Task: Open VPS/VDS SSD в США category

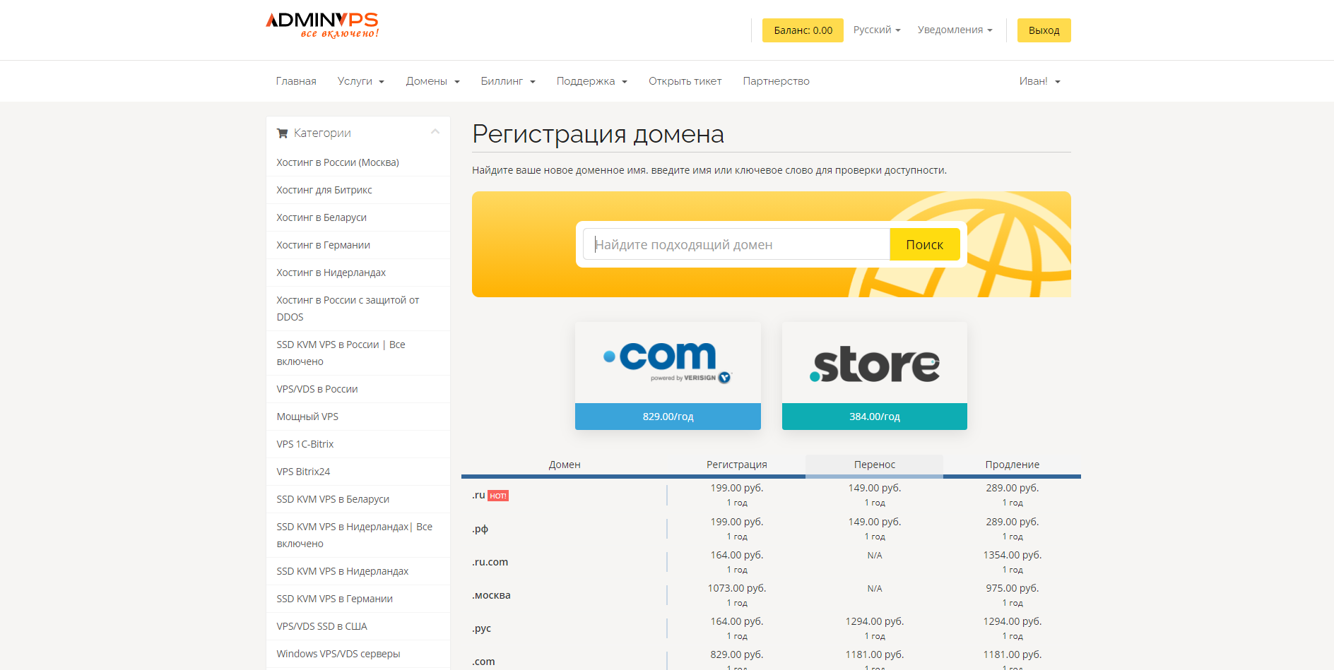Action: [x=358, y=626]
